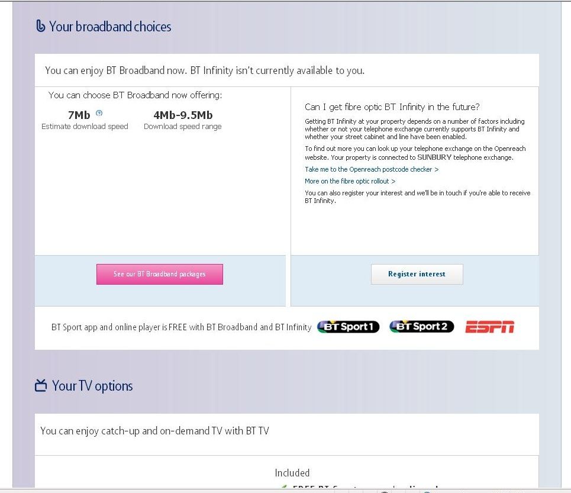Open the Openreach postcode checker link

(x=372, y=169)
